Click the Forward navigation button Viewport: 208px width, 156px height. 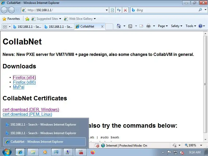pos(11,10)
